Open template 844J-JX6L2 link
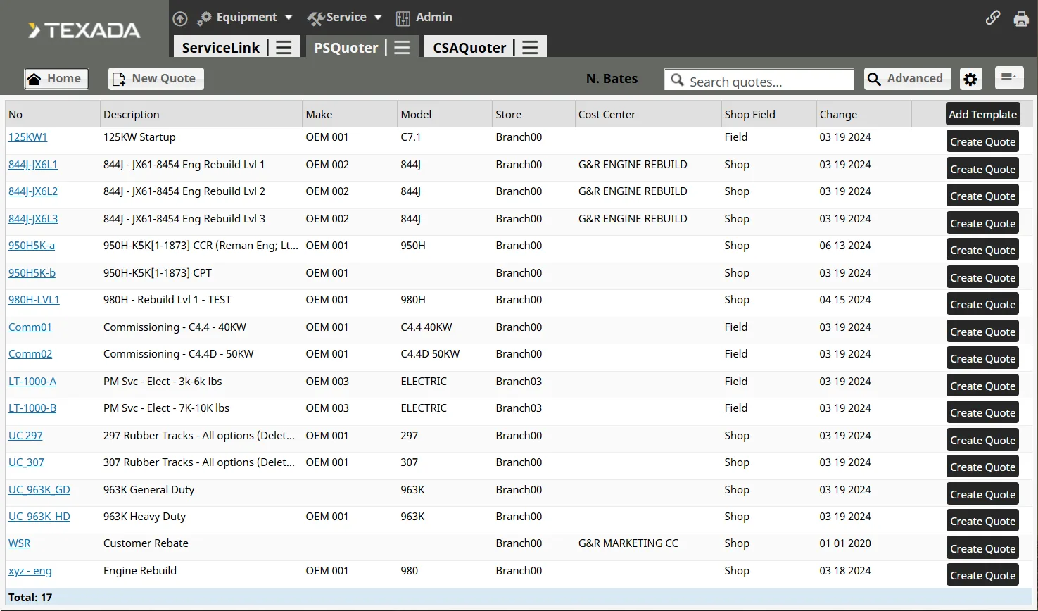 coord(33,191)
